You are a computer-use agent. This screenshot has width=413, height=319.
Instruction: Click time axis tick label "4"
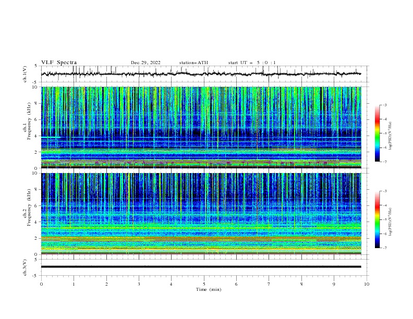point(171,284)
